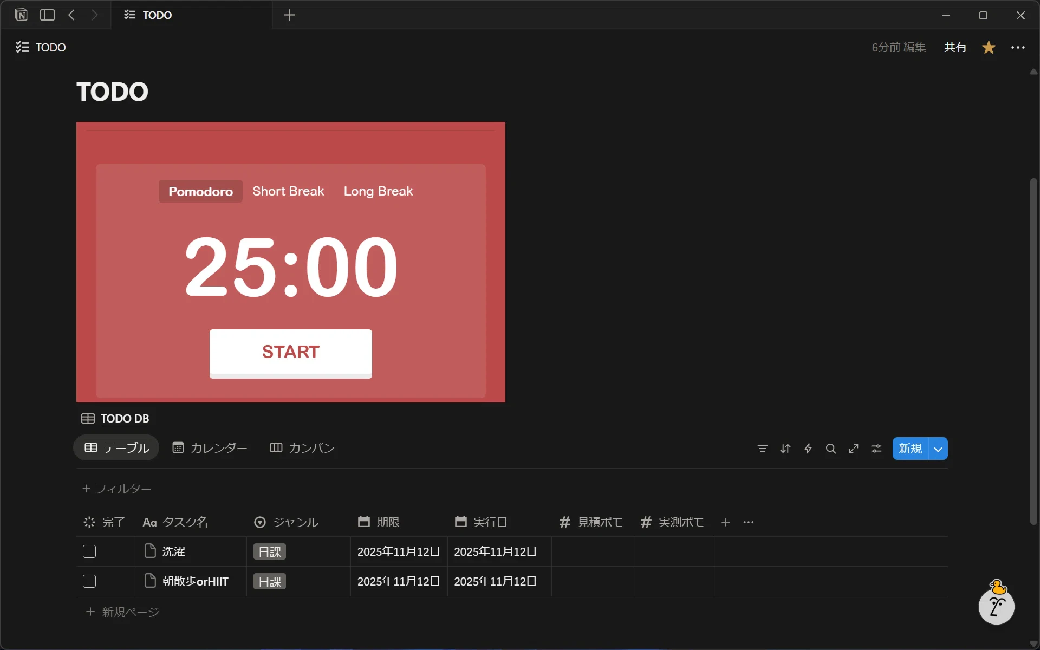The height and width of the screenshot is (650, 1040).
Task: Click the page vertical scrollbar thumb
Action: point(1033,351)
